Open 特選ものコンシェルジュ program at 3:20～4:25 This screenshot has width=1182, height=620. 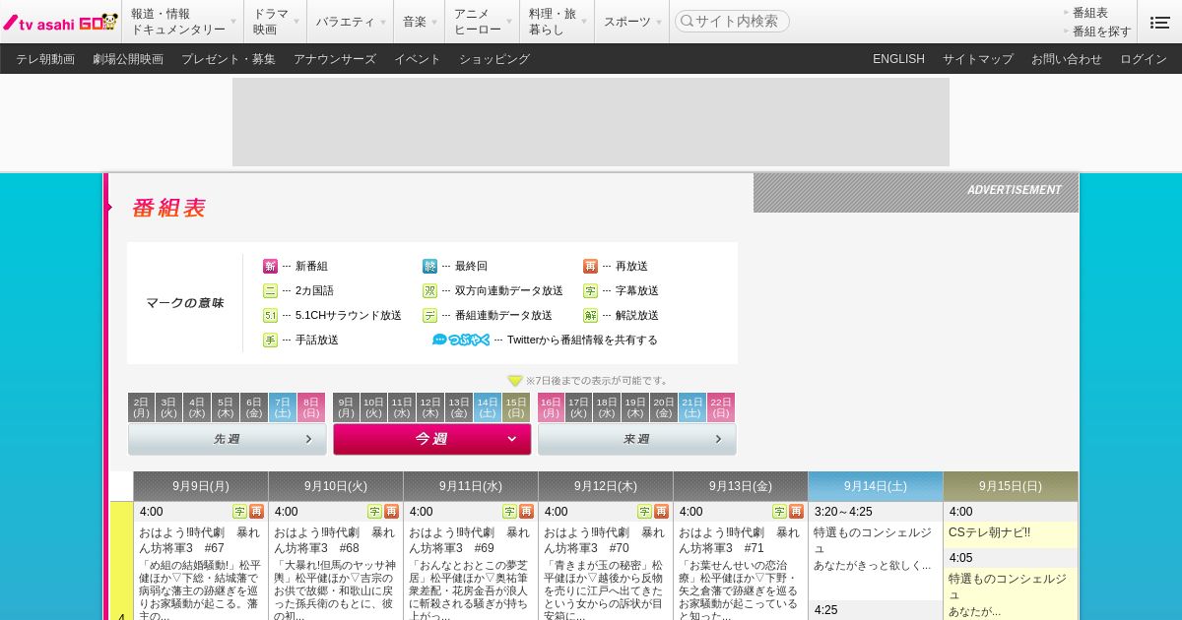tap(873, 540)
